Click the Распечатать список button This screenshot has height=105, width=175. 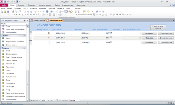(x=158, y=27)
